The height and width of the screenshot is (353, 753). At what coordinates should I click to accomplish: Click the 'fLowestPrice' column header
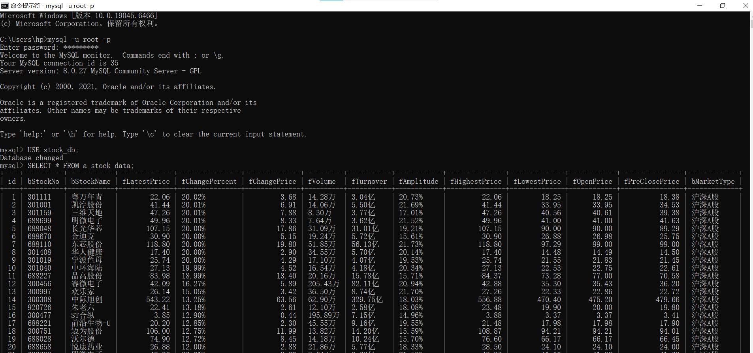point(537,181)
